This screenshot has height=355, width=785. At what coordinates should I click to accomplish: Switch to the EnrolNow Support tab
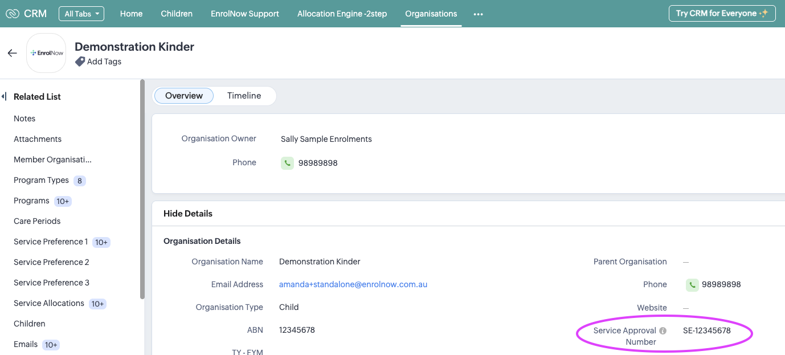click(245, 14)
